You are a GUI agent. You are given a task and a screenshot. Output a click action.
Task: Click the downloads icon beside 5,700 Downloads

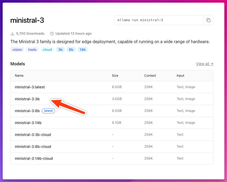tap(12, 34)
